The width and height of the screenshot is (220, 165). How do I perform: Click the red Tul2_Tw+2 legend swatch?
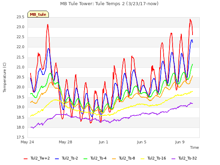pos(26,159)
